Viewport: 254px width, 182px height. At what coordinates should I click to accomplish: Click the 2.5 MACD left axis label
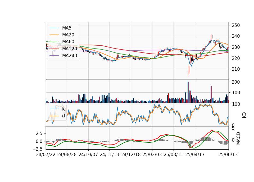pyautogui.click(x=39, y=133)
